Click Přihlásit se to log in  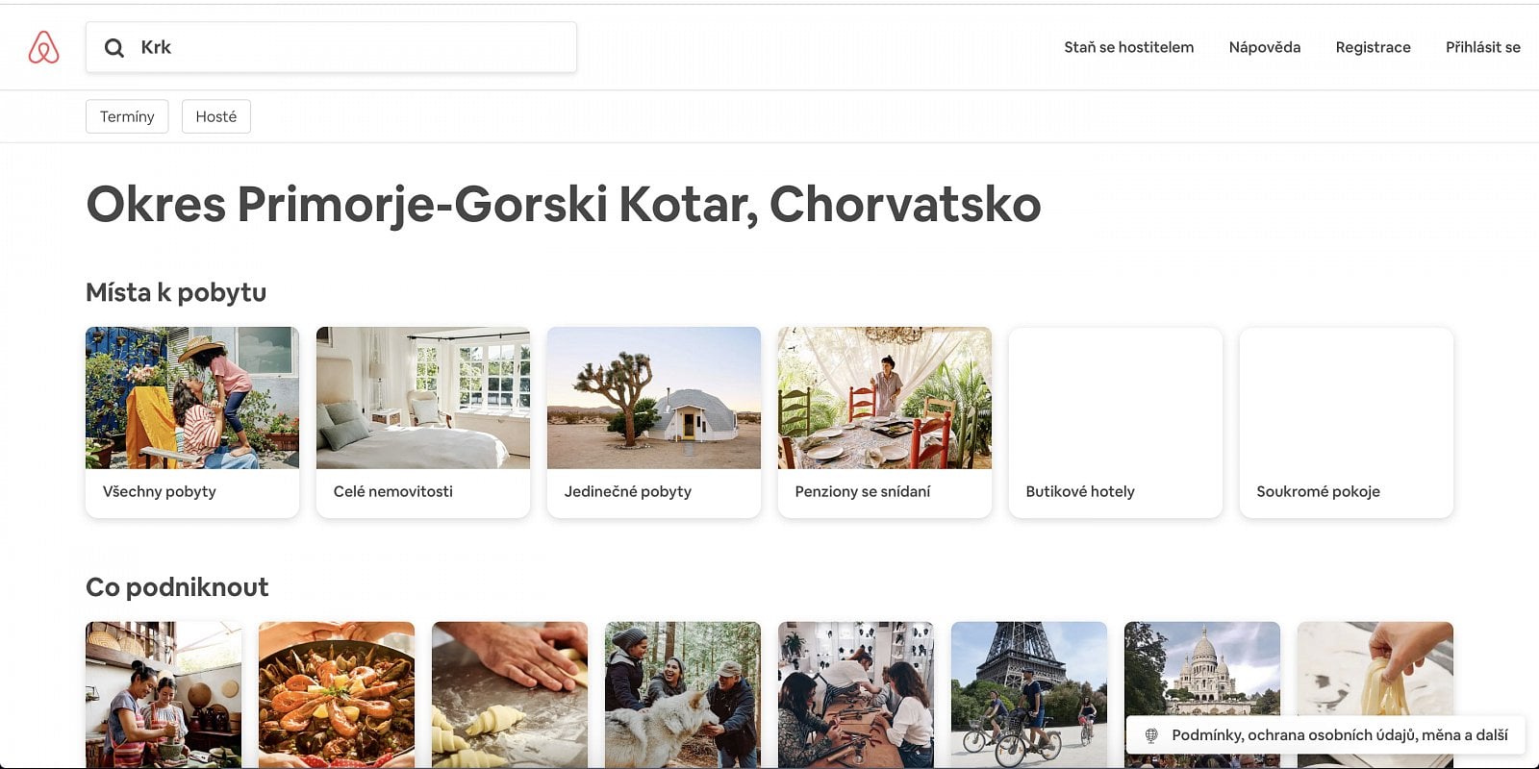coord(1482,47)
